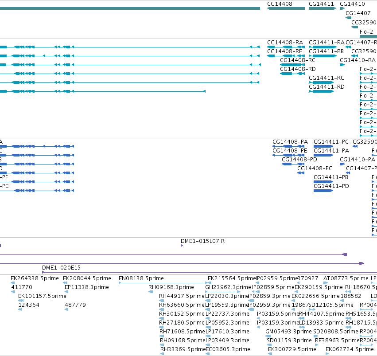Viewport: 377px width, 356px height.
Task: Open EST label EK300729.5prime
Action: pyautogui.click(x=292, y=349)
